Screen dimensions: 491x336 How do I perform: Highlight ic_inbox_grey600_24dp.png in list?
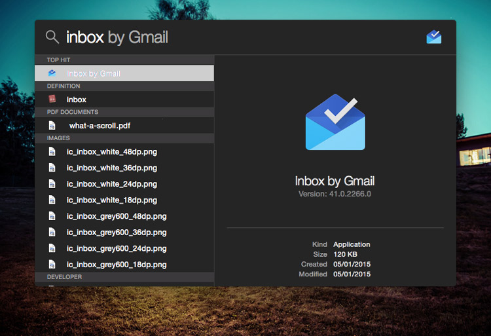coord(116,249)
